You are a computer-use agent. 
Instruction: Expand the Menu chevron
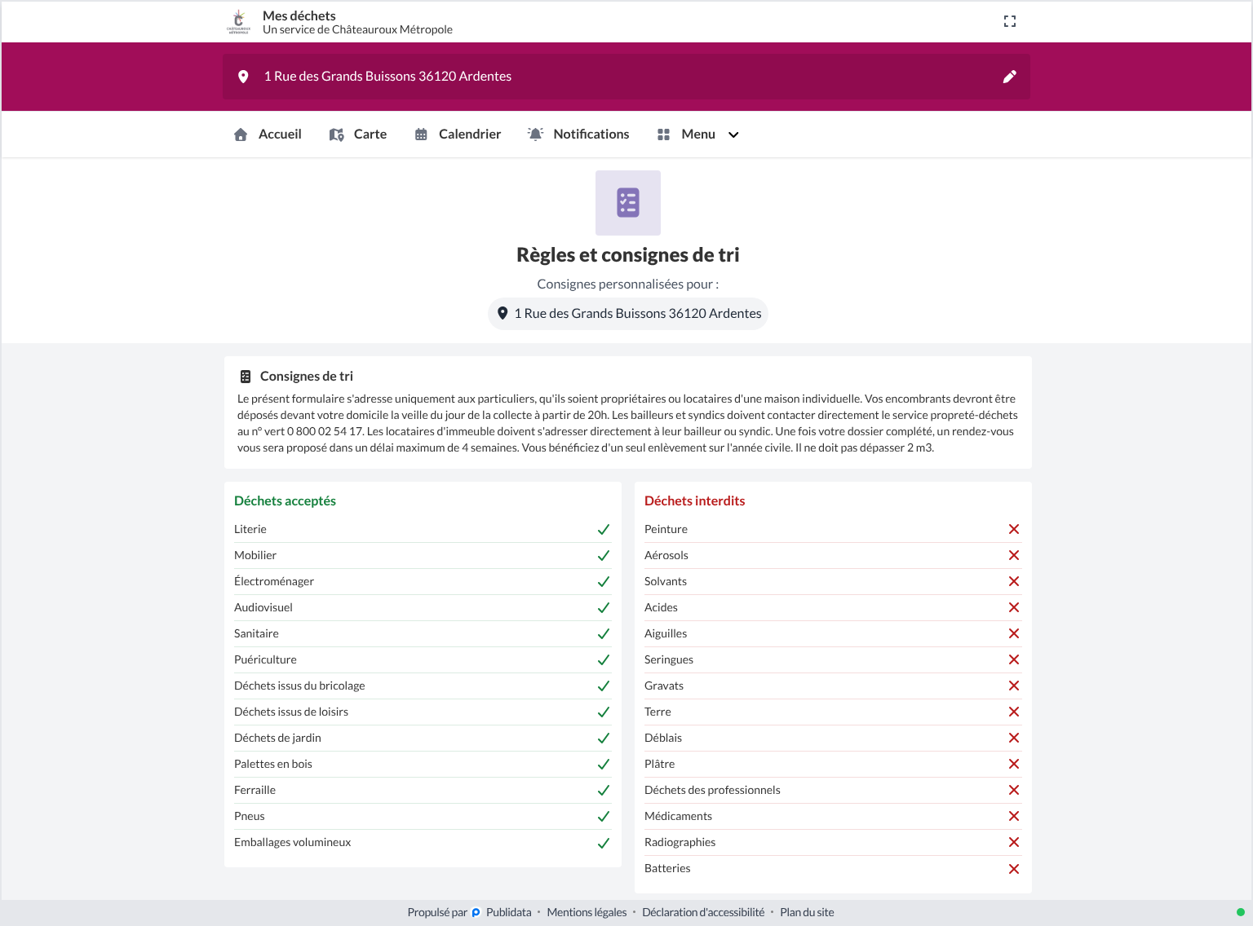click(733, 135)
